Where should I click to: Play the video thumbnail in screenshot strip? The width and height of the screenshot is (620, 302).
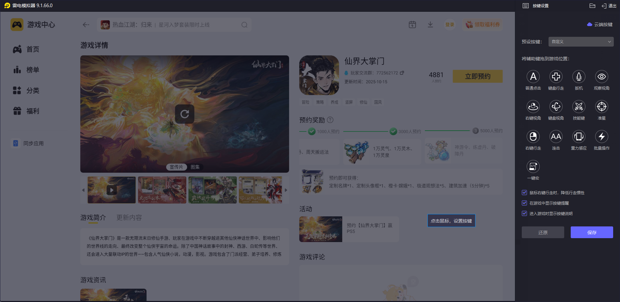pos(111,190)
